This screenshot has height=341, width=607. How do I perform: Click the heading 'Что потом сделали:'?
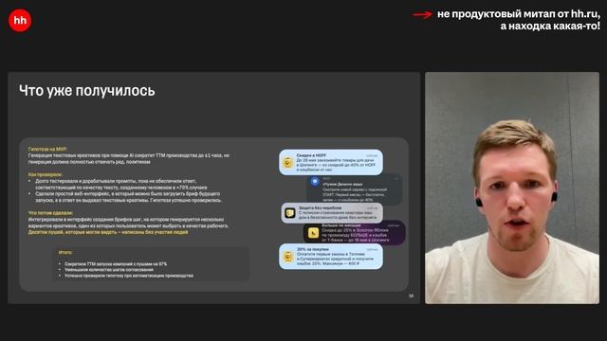50,212
